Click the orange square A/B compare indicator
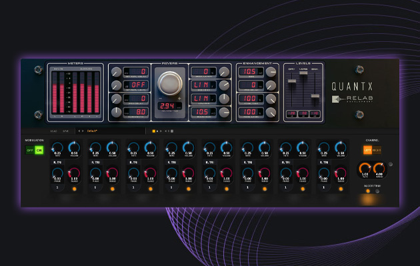Image resolution: width=420 pixels, height=266 pixels. pos(154,131)
